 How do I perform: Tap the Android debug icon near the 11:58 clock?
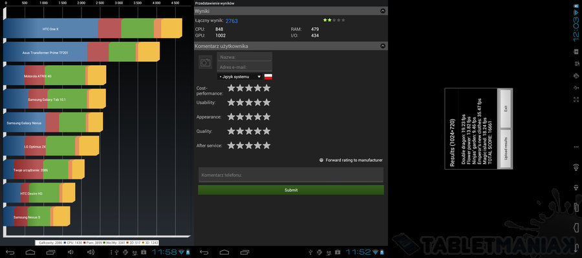click(x=125, y=253)
